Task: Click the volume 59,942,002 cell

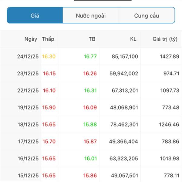Action: tap(125, 73)
